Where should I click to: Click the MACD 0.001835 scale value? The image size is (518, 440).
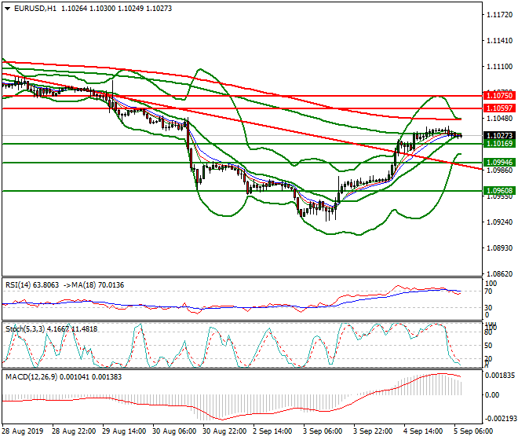(500, 376)
